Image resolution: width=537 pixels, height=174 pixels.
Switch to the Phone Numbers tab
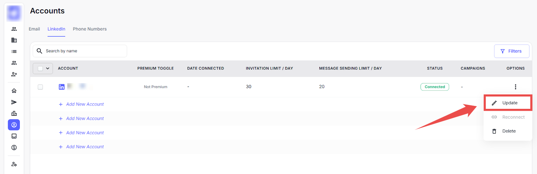click(x=90, y=29)
